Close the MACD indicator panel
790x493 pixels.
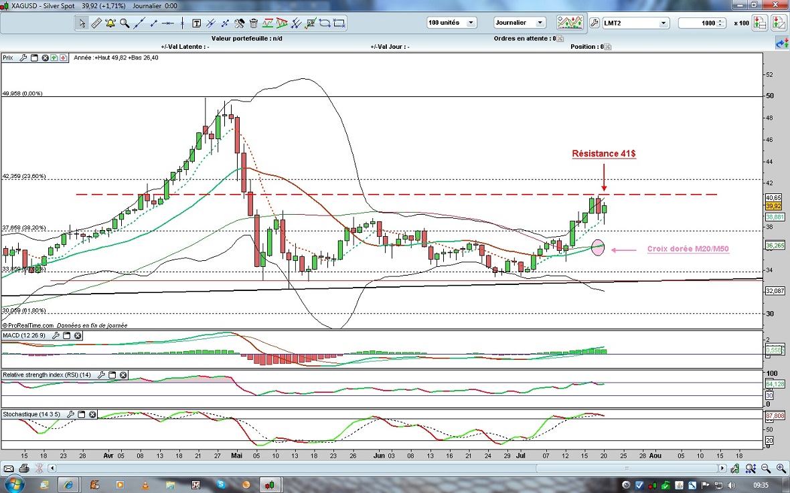78,335
